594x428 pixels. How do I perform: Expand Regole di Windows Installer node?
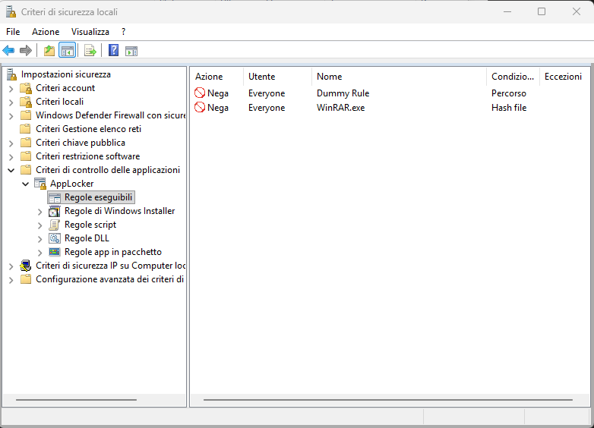point(39,212)
